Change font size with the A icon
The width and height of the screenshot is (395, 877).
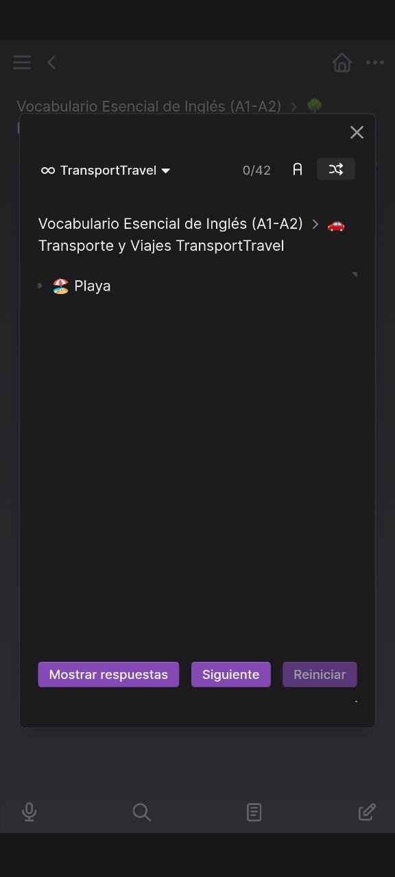(298, 169)
